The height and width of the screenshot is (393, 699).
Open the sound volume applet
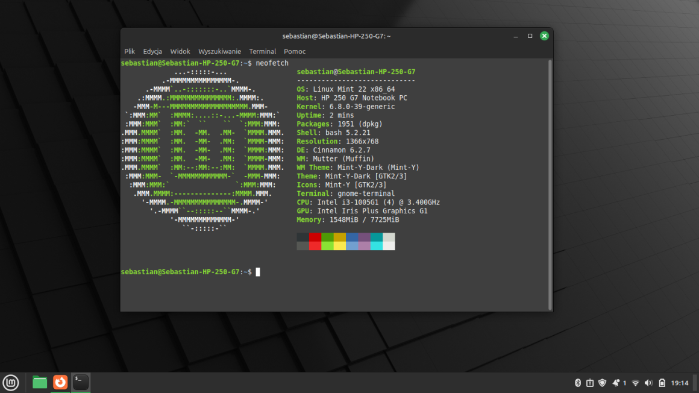click(648, 383)
